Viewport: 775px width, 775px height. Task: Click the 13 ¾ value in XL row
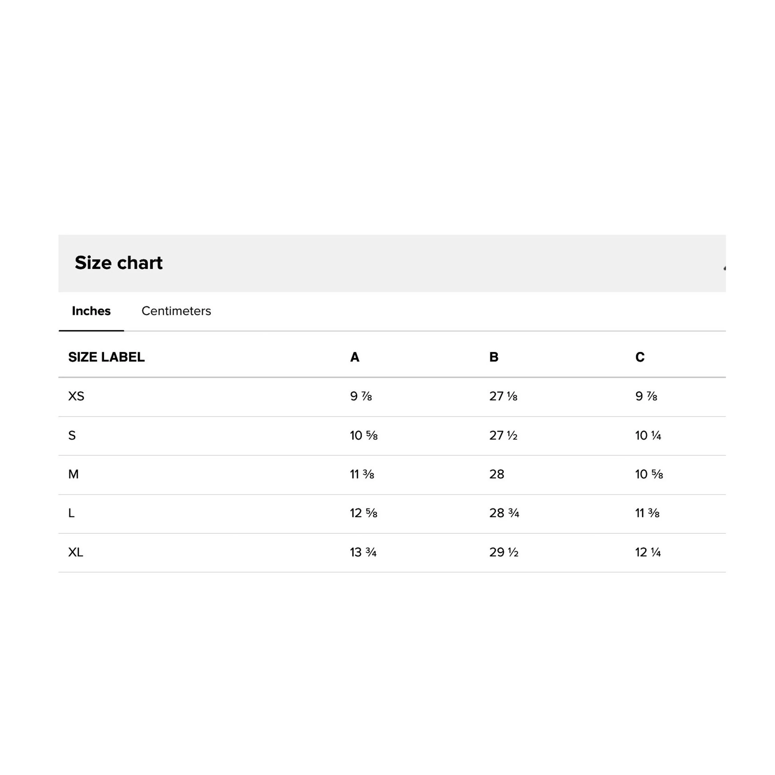[363, 552]
